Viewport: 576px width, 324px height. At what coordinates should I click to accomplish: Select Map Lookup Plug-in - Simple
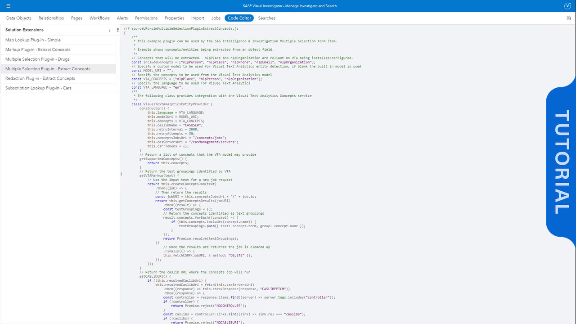(x=58, y=40)
